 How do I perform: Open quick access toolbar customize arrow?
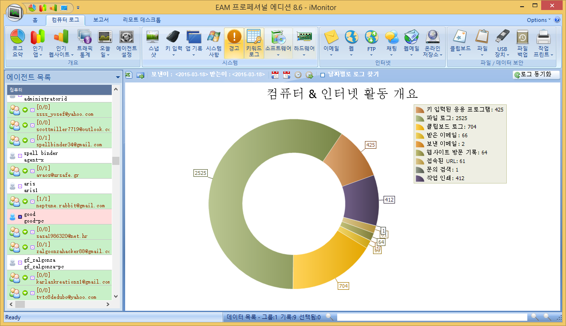click(78, 8)
